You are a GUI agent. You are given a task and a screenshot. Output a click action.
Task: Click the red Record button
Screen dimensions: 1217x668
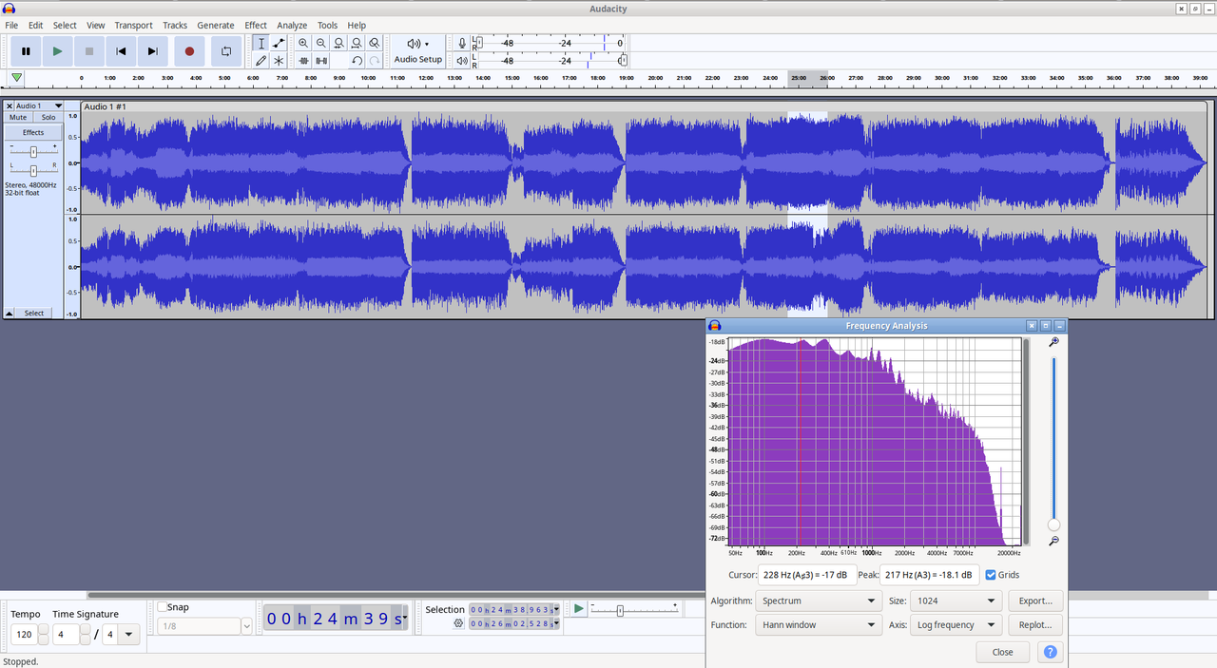click(189, 51)
